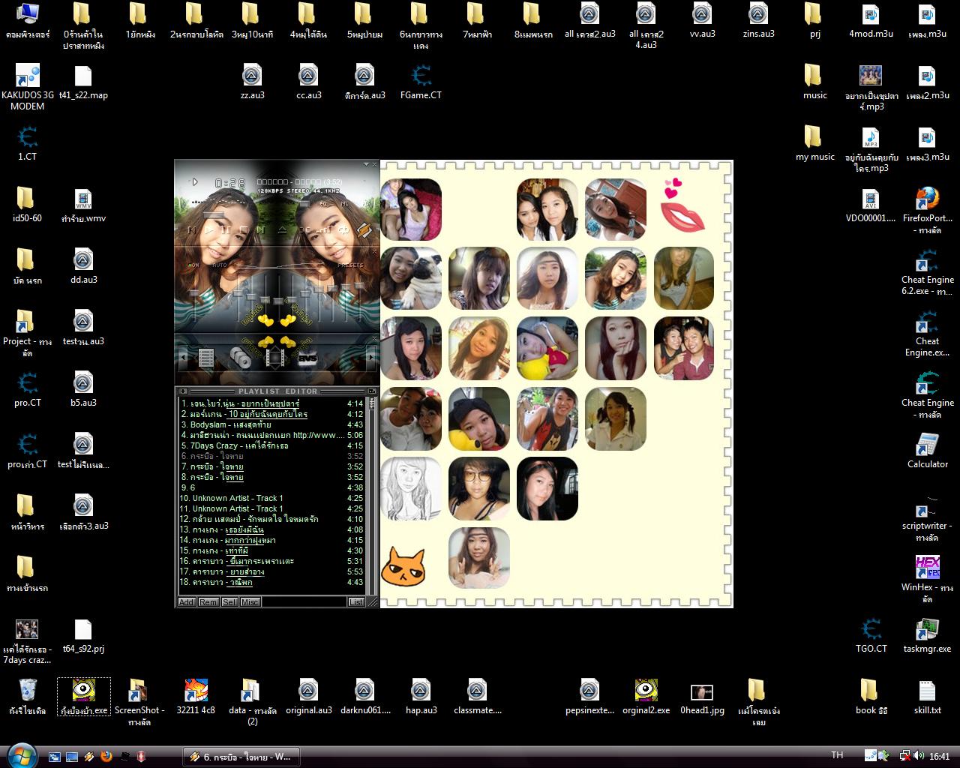Turn the equalizer ON toggle
Viewport: 960px width, 768px height.
(x=194, y=265)
